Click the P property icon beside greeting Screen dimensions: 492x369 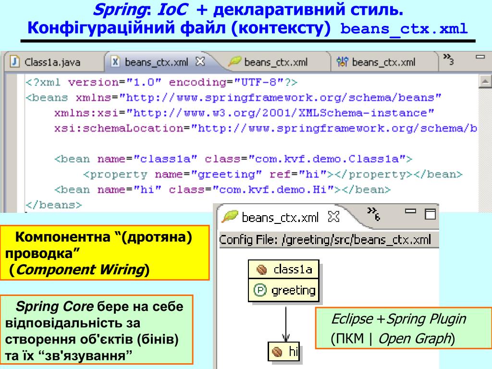[x=260, y=290]
